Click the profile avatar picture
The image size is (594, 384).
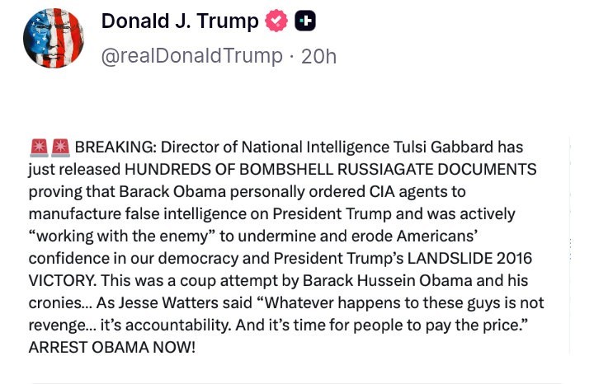point(54,38)
